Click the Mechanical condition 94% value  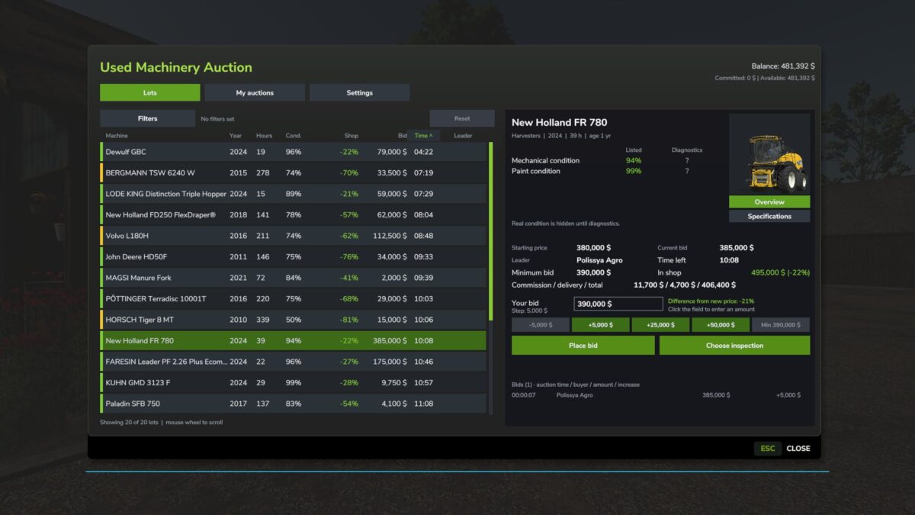[x=633, y=161]
